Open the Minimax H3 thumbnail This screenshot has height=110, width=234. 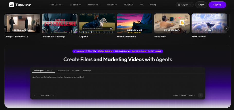click(x=134, y=23)
